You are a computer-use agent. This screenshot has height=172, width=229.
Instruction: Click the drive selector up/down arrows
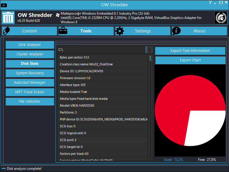[x=150, y=50]
